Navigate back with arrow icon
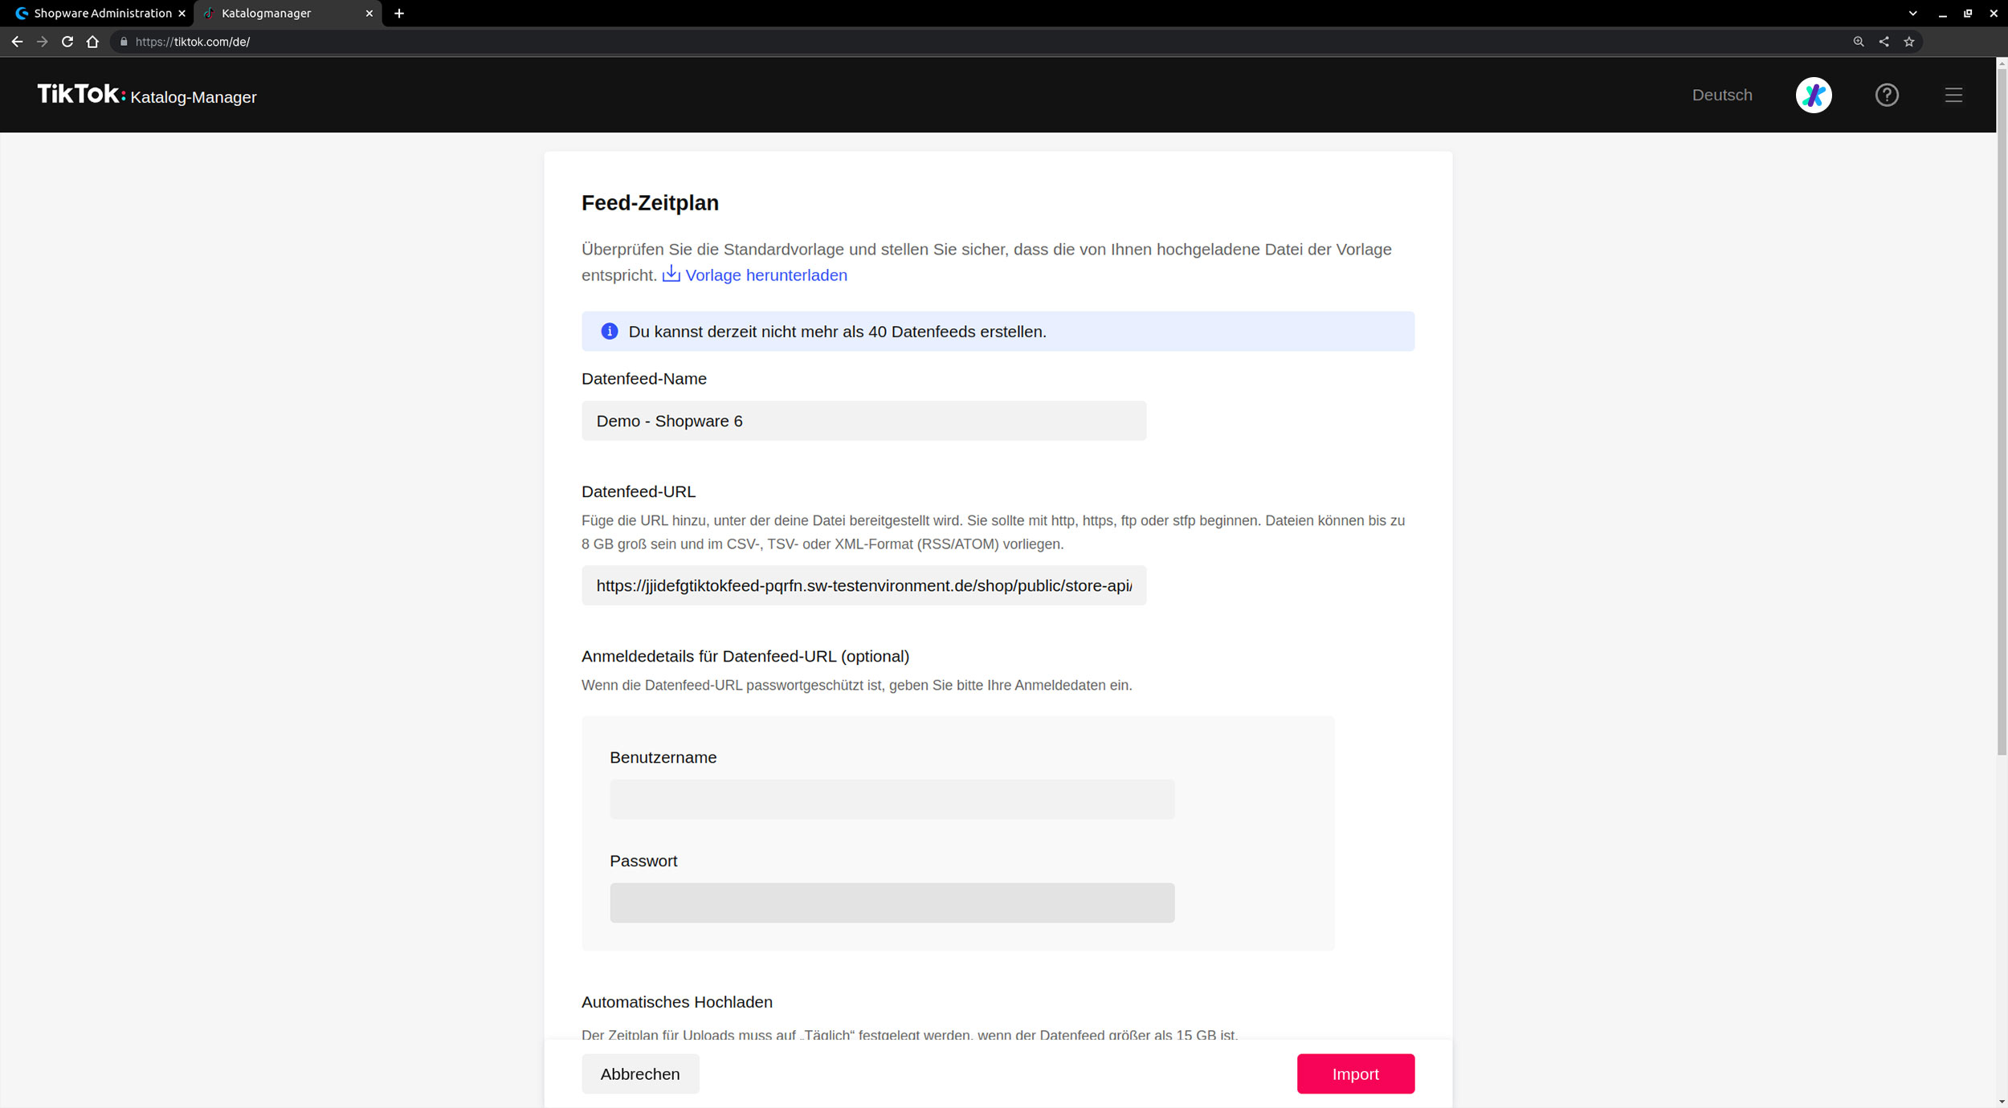The image size is (2008, 1108). tap(17, 42)
